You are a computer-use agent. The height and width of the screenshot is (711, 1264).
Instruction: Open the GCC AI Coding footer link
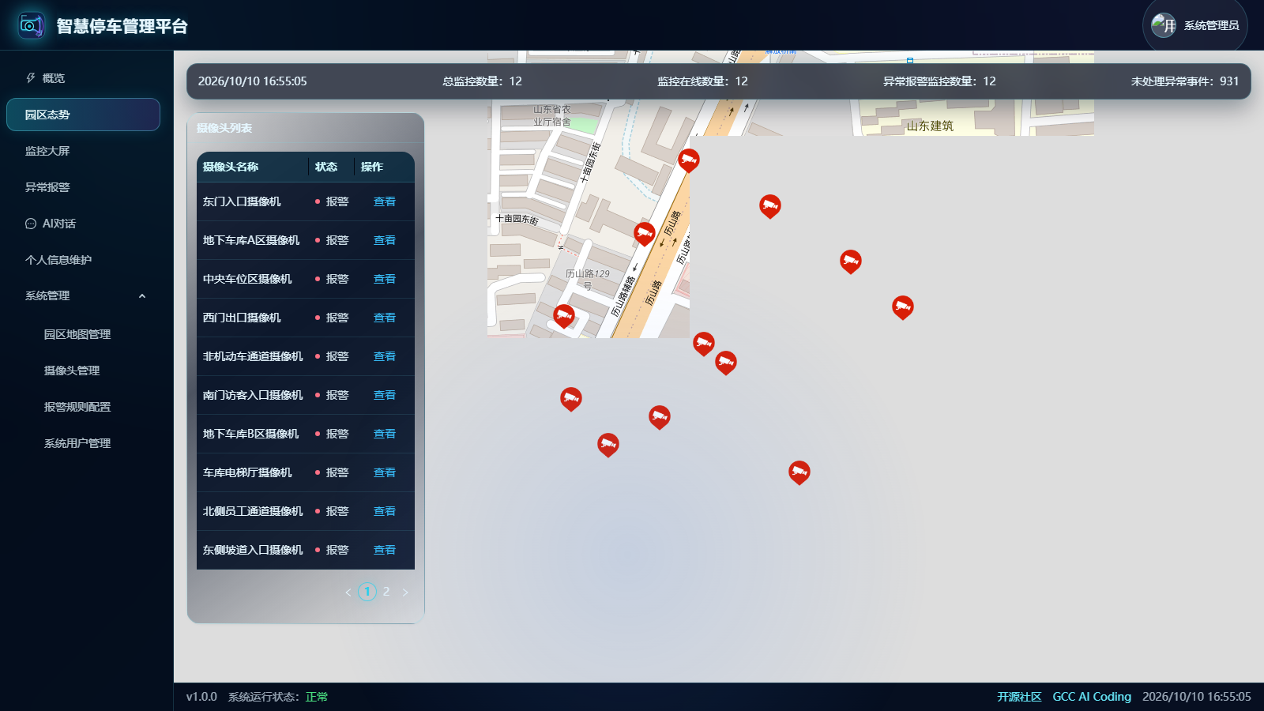click(x=1092, y=697)
